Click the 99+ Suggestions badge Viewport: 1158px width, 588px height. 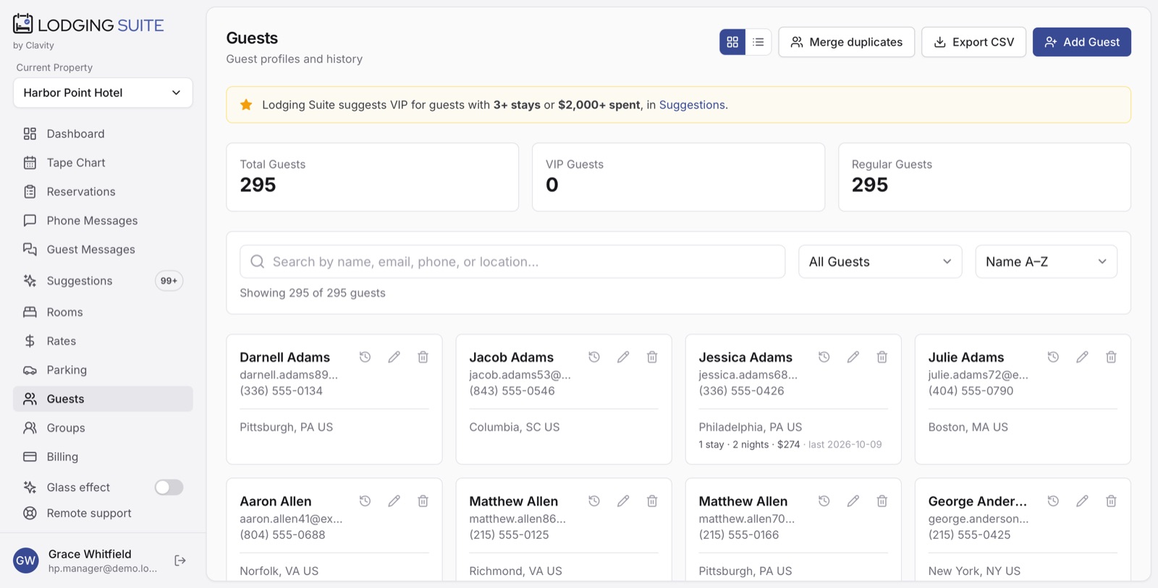(x=169, y=281)
